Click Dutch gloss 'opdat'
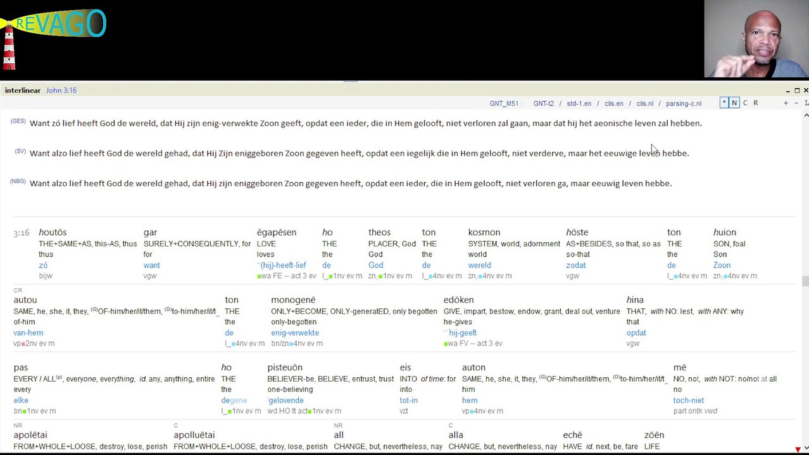The image size is (809, 455). point(636,333)
